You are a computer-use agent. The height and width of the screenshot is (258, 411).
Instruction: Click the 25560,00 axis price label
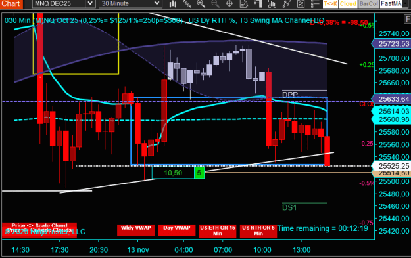point(394,144)
